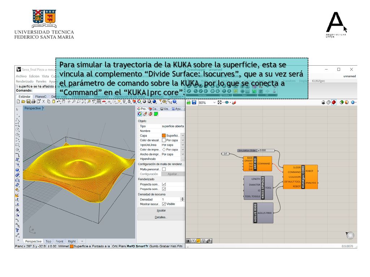This screenshot has height=277, width=370.
Task: Click the Paste clipboard icon in Rhino toolbar
Action: coord(53,101)
